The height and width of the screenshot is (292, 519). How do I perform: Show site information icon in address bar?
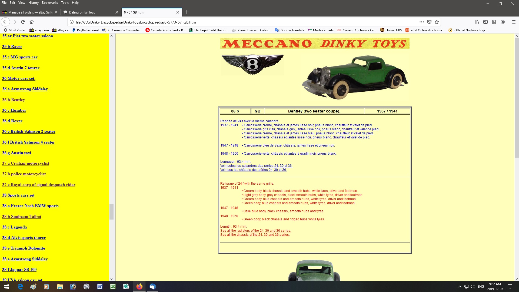point(72,22)
